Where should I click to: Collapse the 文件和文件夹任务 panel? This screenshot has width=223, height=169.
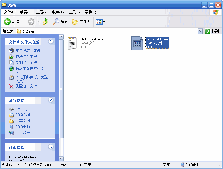tap(51, 42)
